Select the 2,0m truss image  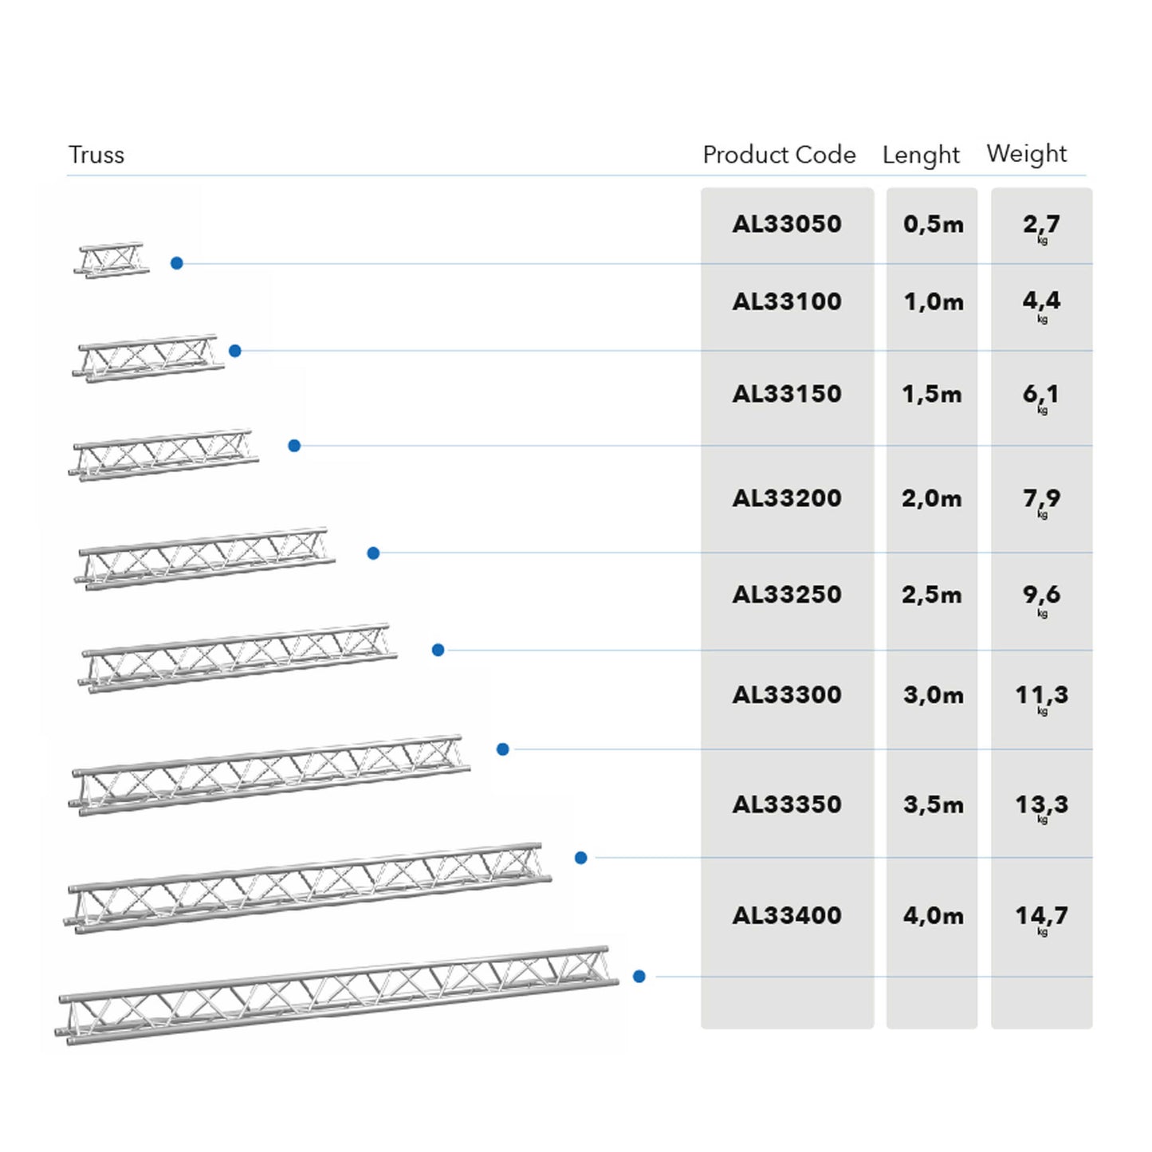[x=205, y=558]
